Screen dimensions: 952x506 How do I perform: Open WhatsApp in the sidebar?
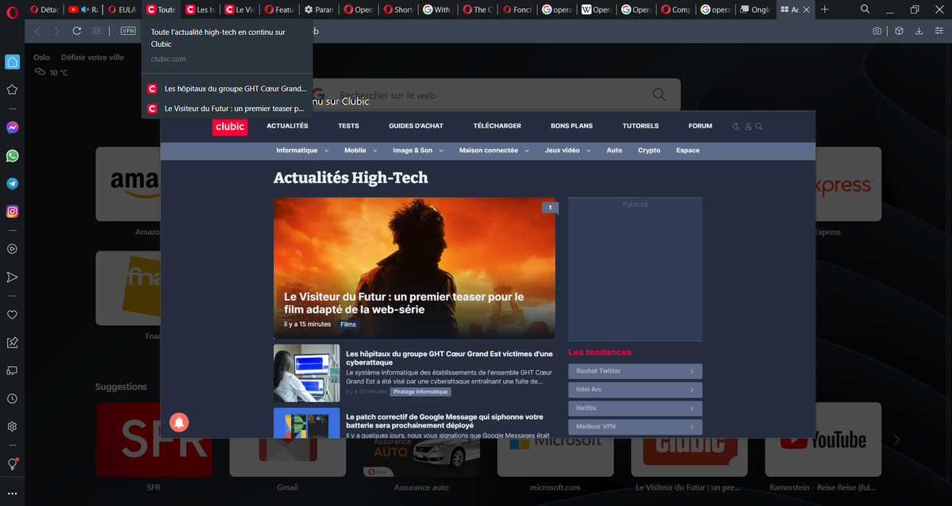point(12,155)
